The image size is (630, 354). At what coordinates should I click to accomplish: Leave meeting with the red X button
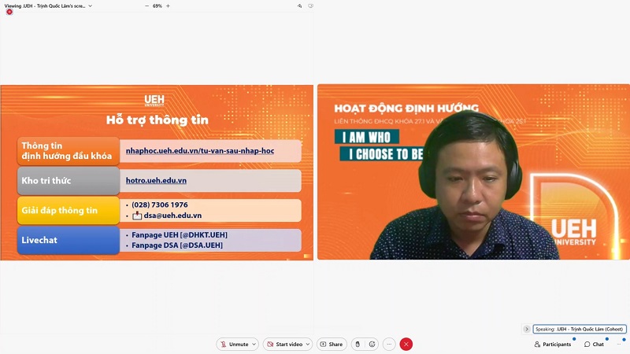pyautogui.click(x=406, y=344)
